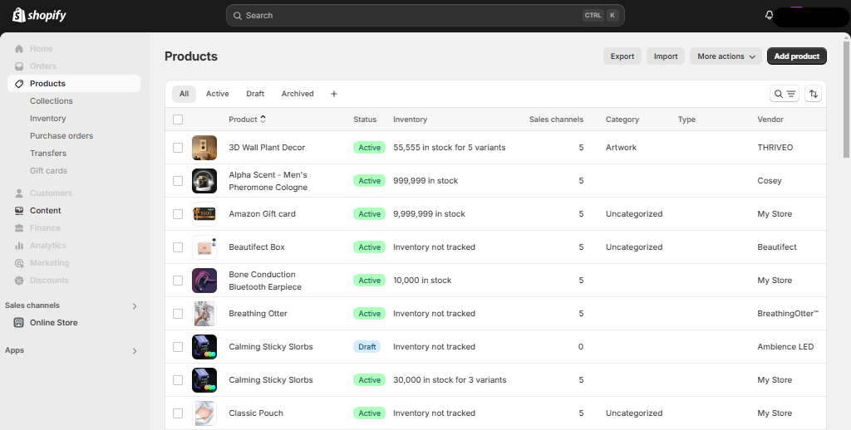Click the Artwork category cell
The width and height of the screenshot is (851, 430).
[621, 148]
